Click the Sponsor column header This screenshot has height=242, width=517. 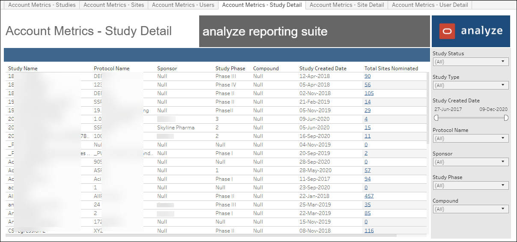(167, 69)
